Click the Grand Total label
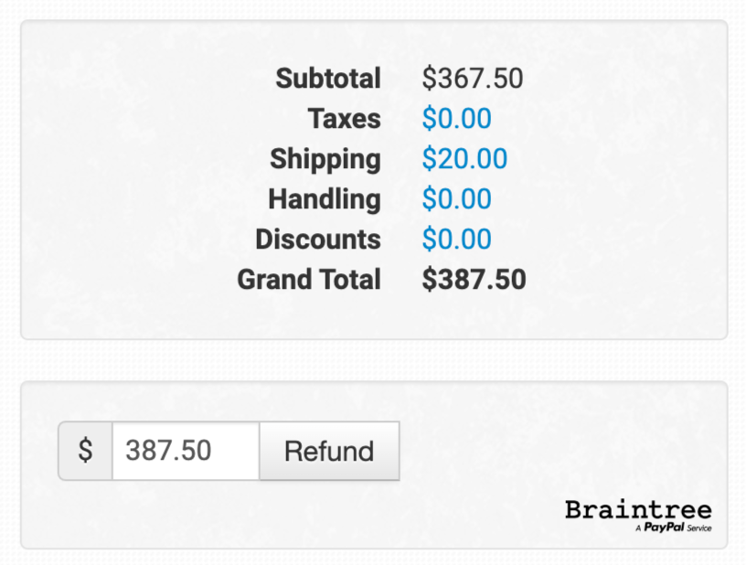This screenshot has width=746, height=565. pyautogui.click(x=308, y=280)
